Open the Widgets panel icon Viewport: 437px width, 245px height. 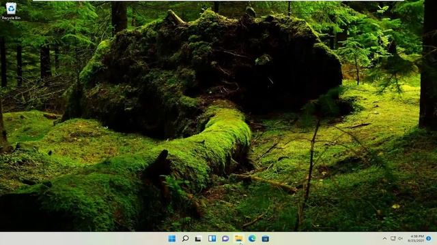click(x=212, y=238)
